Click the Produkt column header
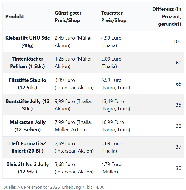Image resolution: width=186 pixels, height=190 pixels. [x=15, y=17]
